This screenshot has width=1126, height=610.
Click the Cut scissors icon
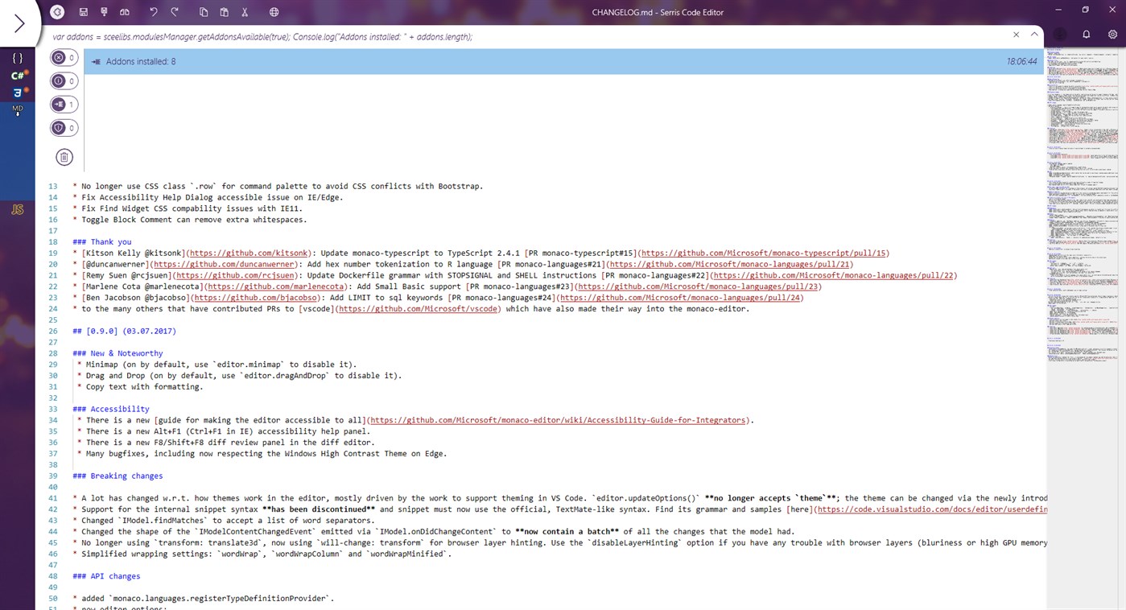tap(244, 11)
